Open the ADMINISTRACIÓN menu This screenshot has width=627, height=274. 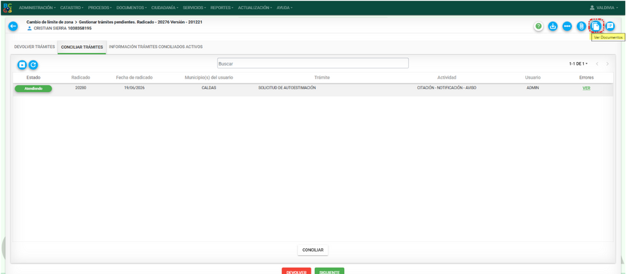pyautogui.click(x=37, y=8)
